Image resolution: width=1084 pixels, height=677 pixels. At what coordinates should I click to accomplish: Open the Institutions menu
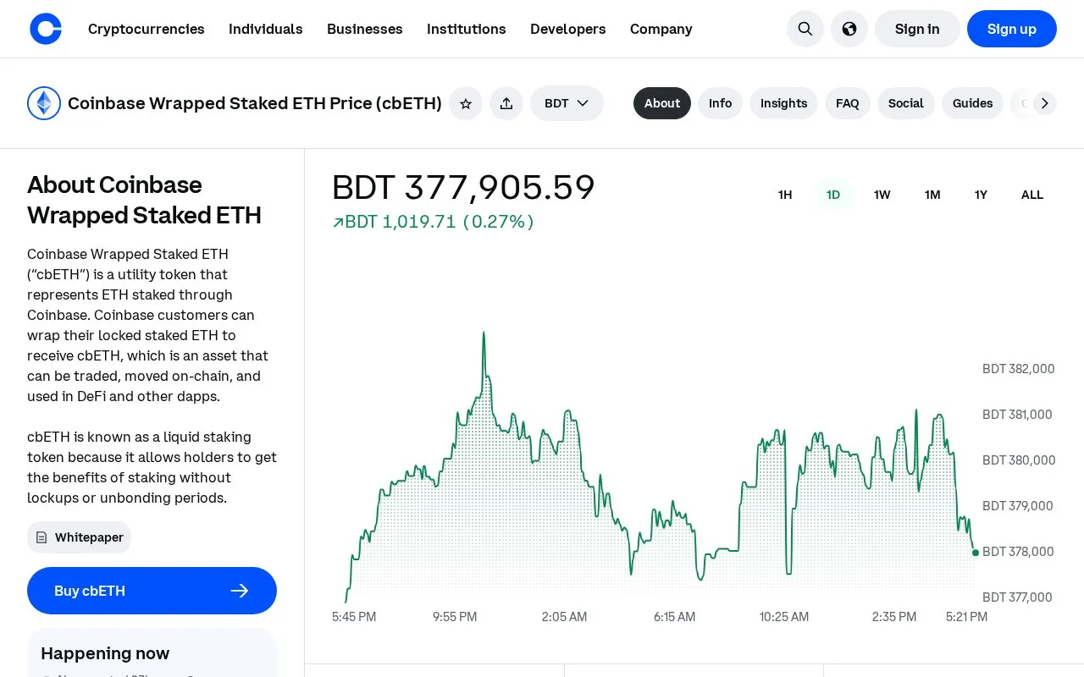coord(467,29)
